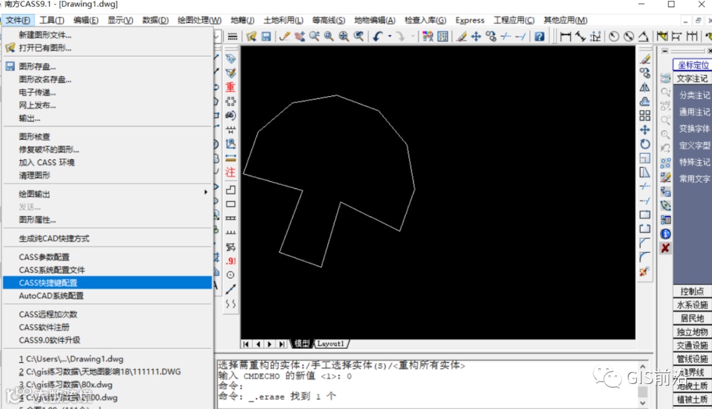The image size is (712, 409).
Task: Click the open drawing folder toolbar icon
Action: tap(252, 36)
